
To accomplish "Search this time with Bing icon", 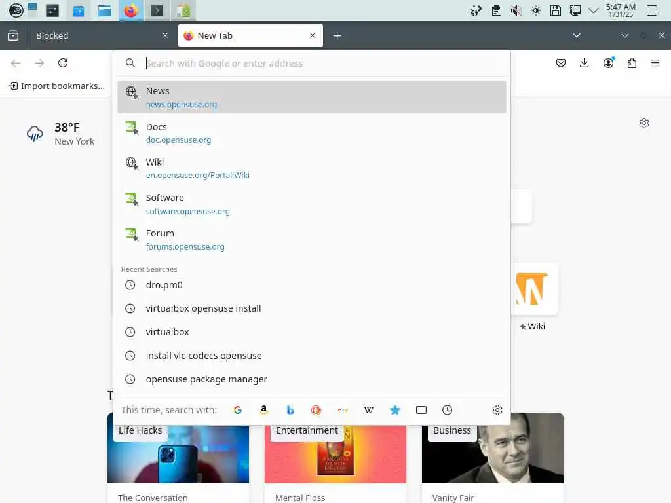I will tap(290, 410).
